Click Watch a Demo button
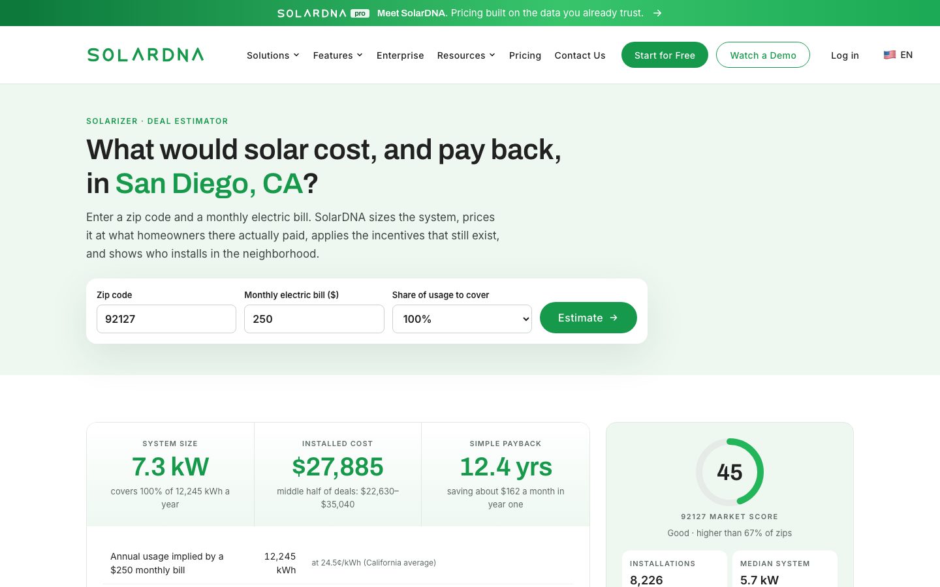 click(x=763, y=55)
